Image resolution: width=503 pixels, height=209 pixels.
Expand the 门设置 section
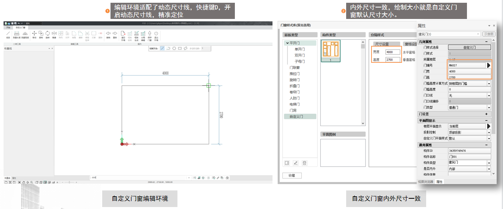point(486,114)
